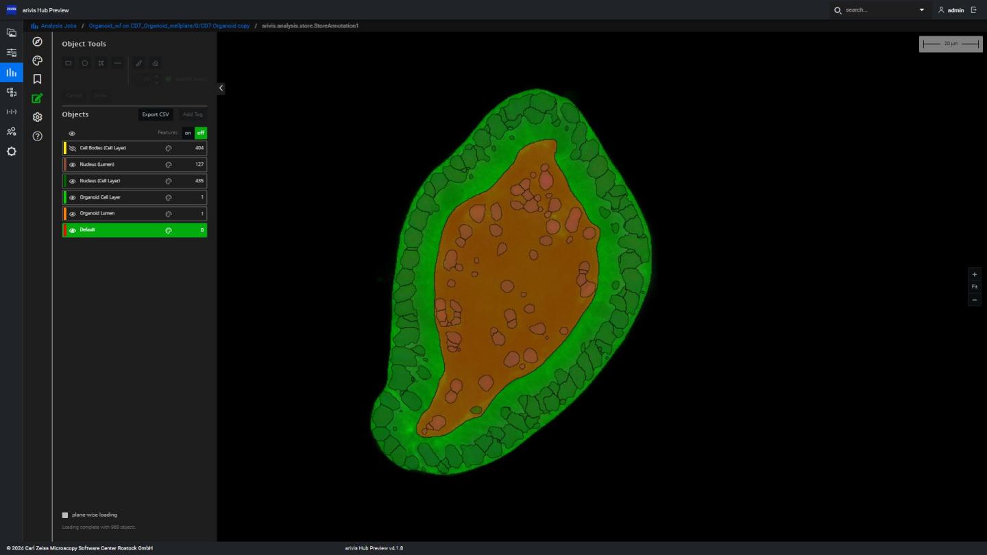This screenshot has width=987, height=555.
Task: Open the bookmarks panel
Action: [37, 79]
